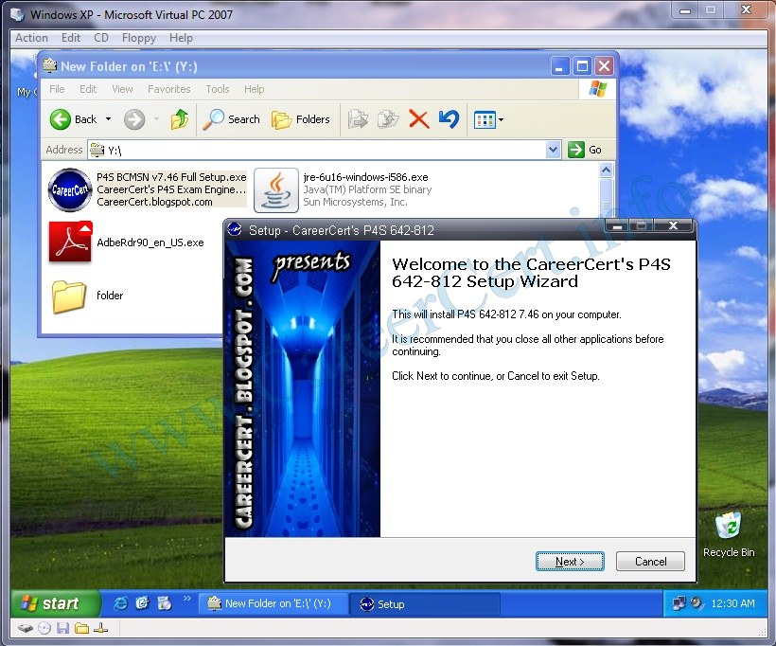Select the P4S BCMSN Full Setup.exe icon
The height and width of the screenshot is (646, 776).
70,190
